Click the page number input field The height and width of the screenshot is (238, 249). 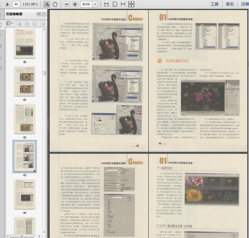[x=17, y=4]
